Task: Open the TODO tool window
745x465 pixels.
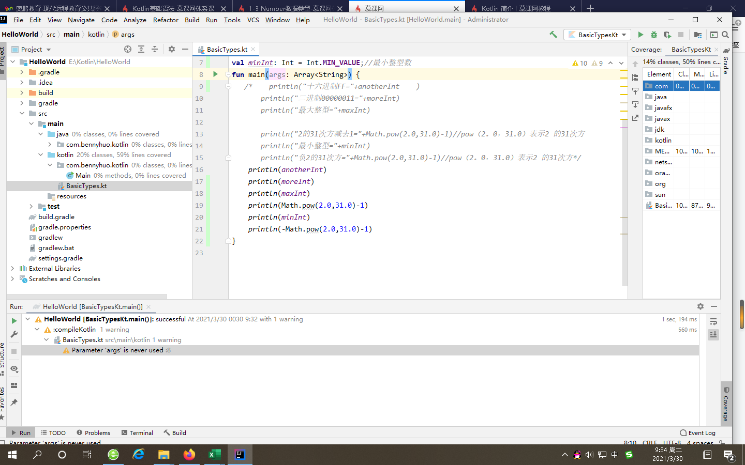Action: (x=53, y=433)
